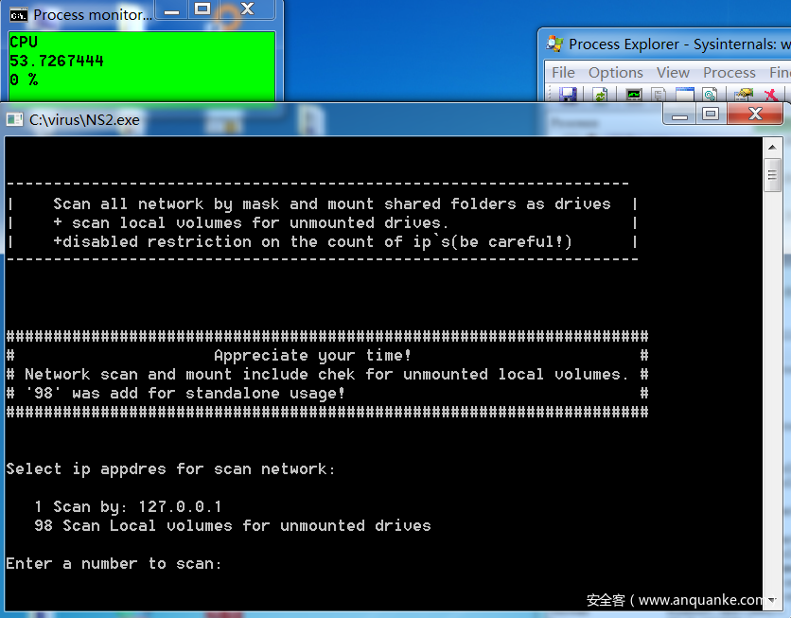Click the Refresh Now icon in Process Explorer
Screen dimensions: 791x618
coord(600,95)
